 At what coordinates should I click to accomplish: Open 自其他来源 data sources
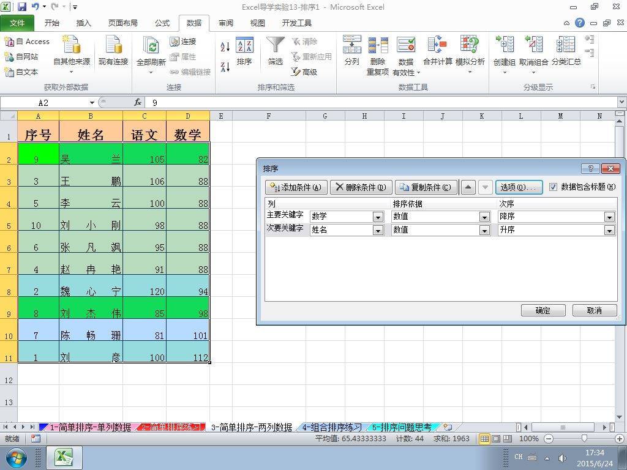click(72, 54)
